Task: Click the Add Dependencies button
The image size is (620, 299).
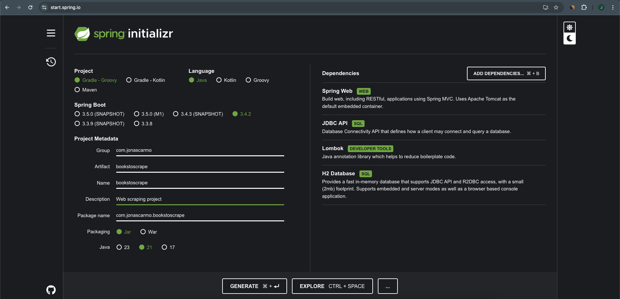Action: pyautogui.click(x=506, y=73)
